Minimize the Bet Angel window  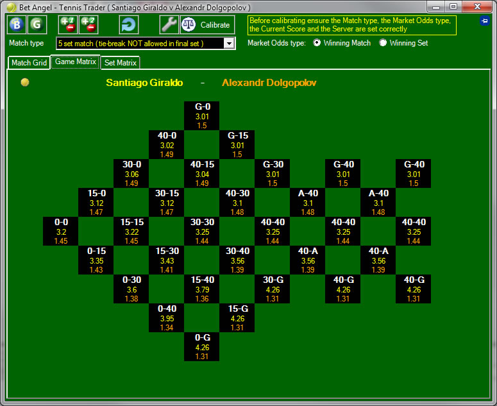pyautogui.click(x=436, y=6)
